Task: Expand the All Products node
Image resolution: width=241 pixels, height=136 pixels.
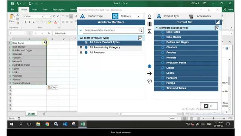Action: [81, 53]
